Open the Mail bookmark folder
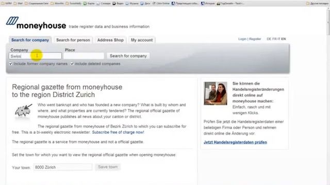 tap(19, 4)
